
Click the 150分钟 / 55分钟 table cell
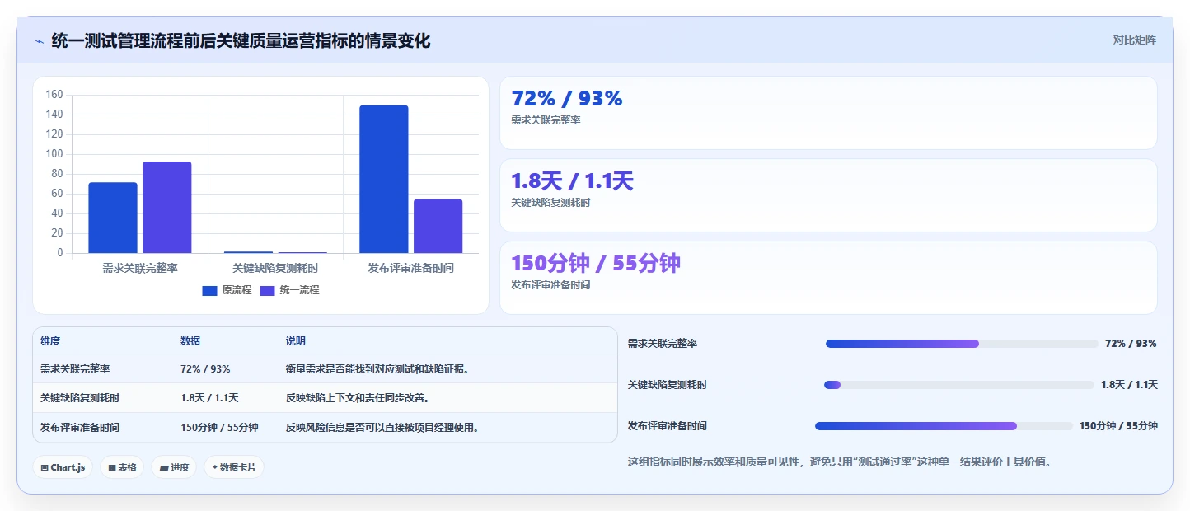[219, 428]
